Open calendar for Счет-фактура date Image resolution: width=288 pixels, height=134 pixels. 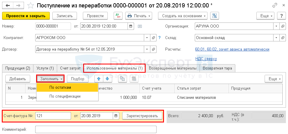[116, 116]
